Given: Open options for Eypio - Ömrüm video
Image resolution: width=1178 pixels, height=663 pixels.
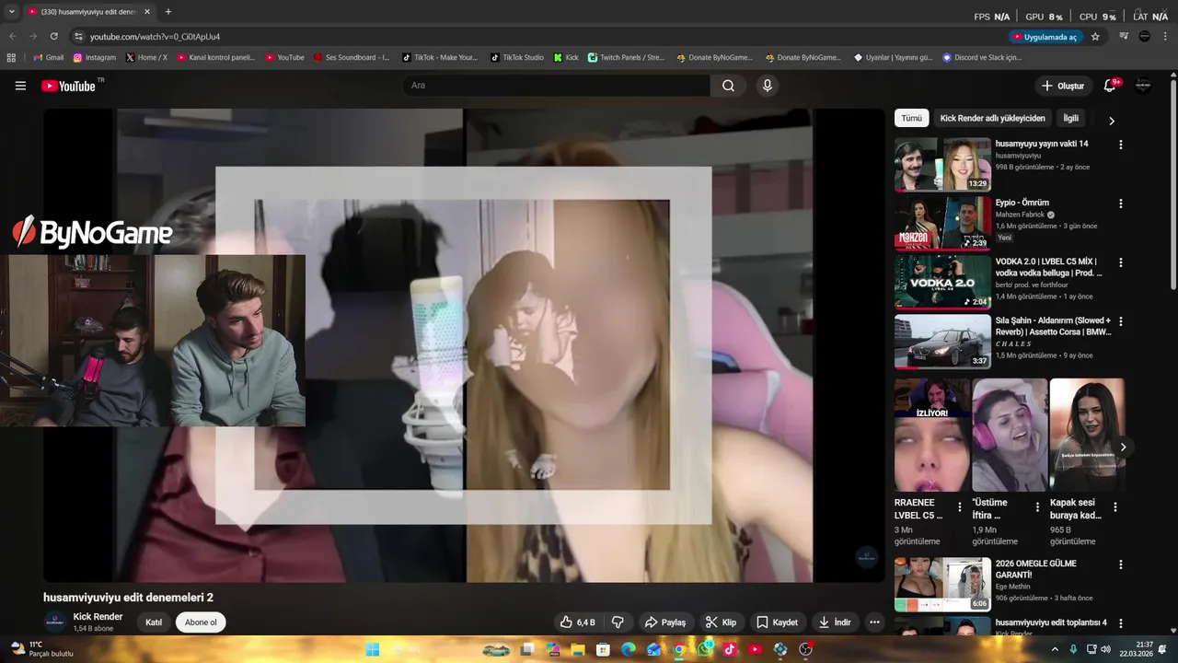Looking at the screenshot, I should pos(1120,204).
